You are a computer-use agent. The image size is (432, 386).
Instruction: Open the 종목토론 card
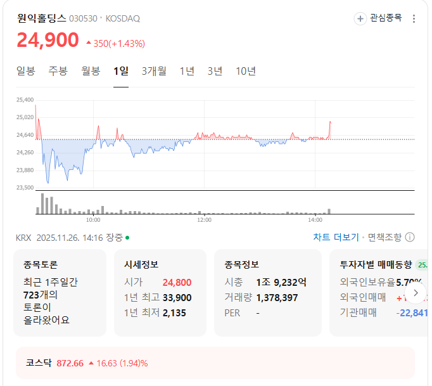(60, 293)
